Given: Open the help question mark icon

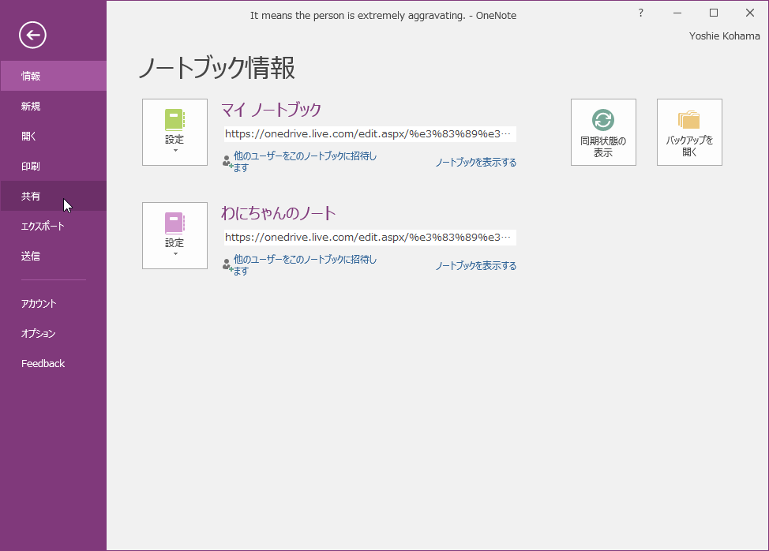Looking at the screenshot, I should [x=641, y=13].
